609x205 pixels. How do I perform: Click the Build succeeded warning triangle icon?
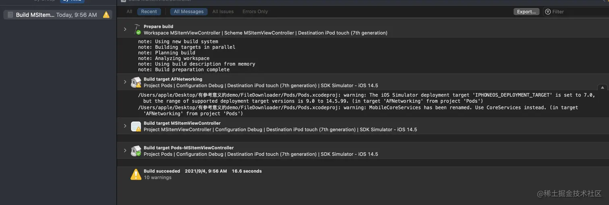tap(136, 174)
